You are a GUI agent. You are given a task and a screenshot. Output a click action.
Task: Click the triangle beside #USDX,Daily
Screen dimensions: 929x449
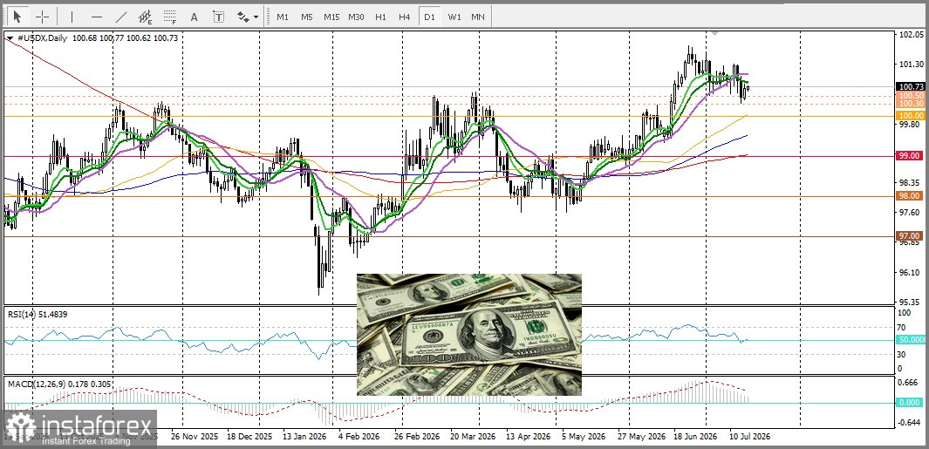pyautogui.click(x=10, y=37)
